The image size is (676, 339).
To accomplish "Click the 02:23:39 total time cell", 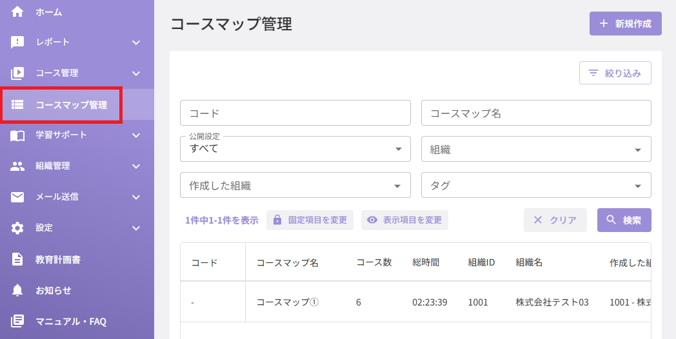I will (x=430, y=302).
